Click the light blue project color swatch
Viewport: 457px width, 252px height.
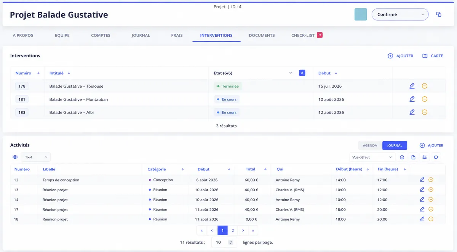(361, 14)
